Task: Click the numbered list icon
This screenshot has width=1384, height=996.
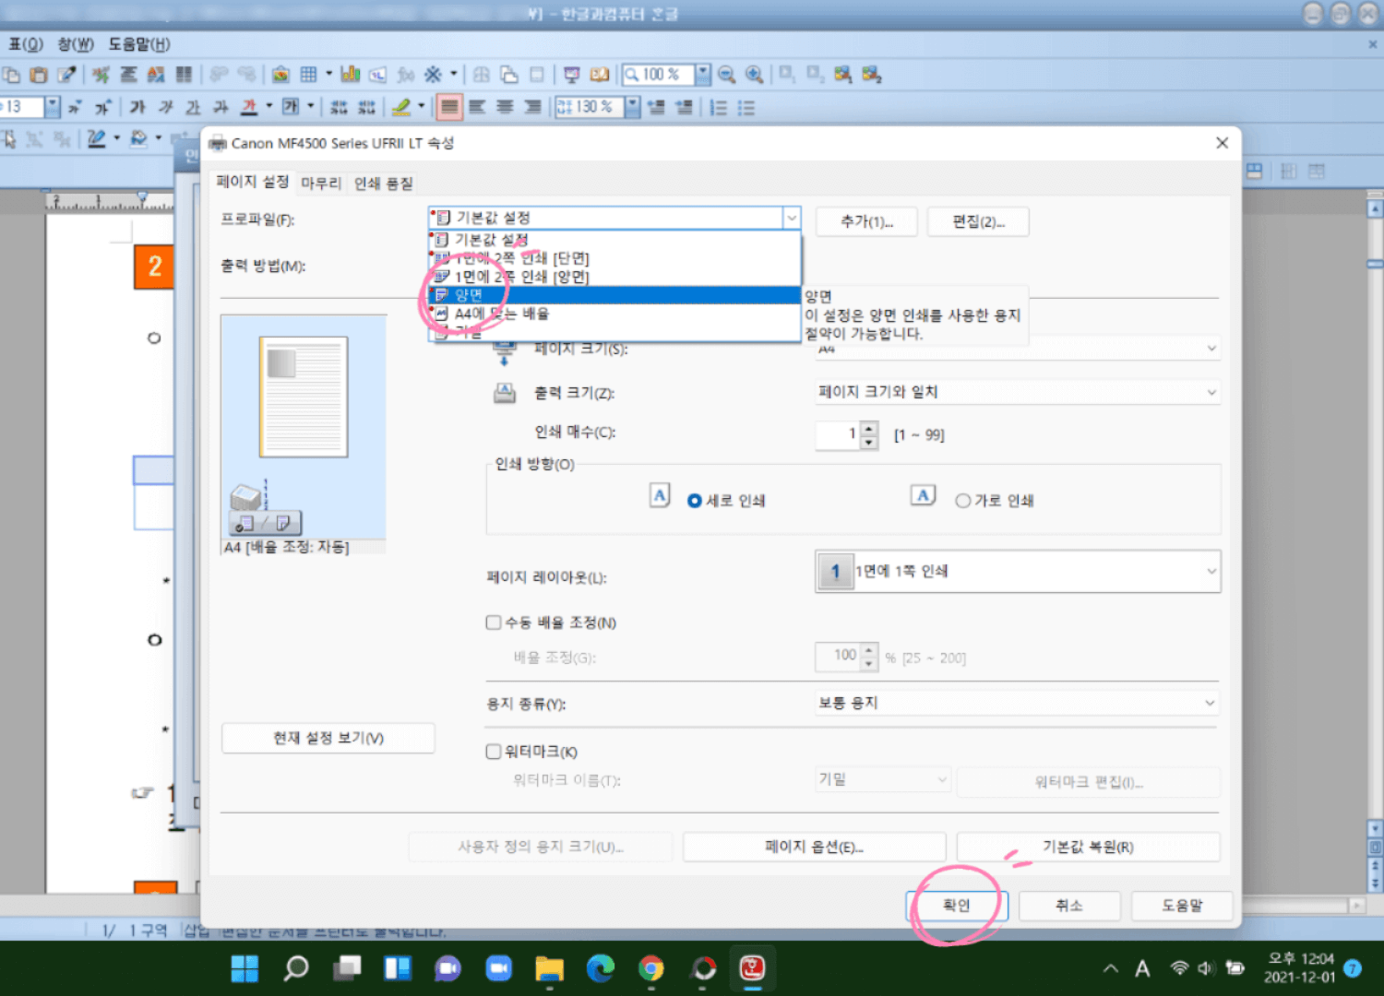Action: (x=718, y=107)
